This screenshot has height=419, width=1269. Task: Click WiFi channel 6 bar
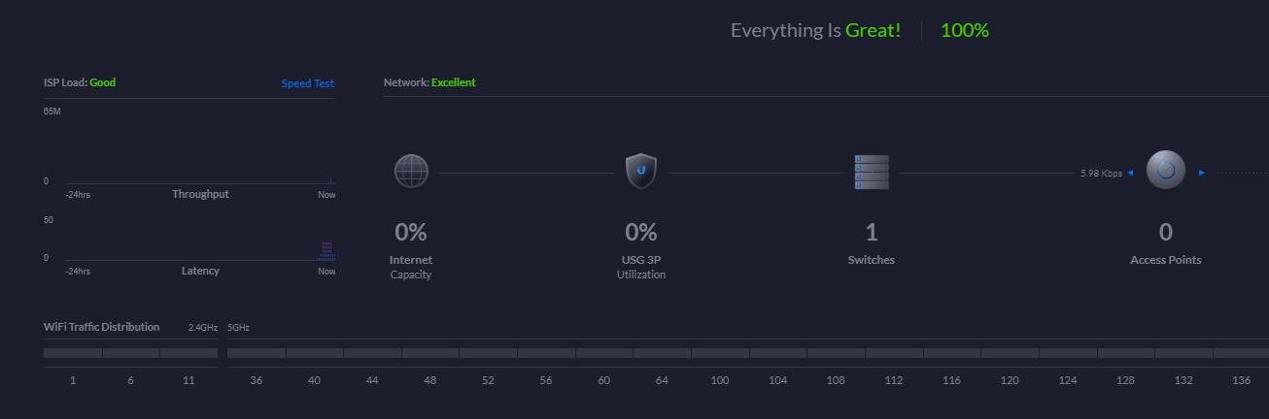point(131,353)
